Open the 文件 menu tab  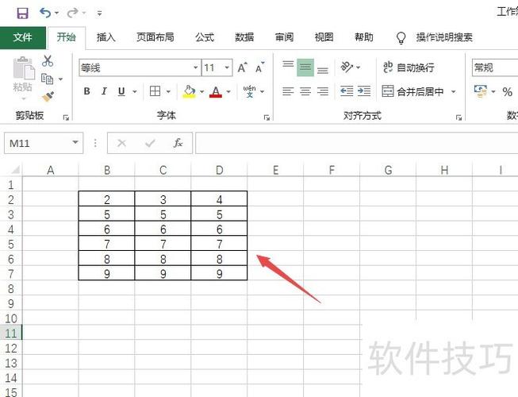pos(23,37)
